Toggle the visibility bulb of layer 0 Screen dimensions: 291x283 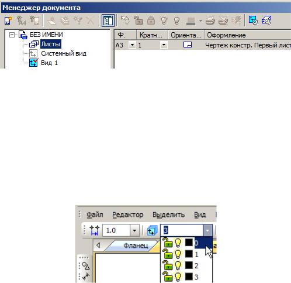(178, 243)
